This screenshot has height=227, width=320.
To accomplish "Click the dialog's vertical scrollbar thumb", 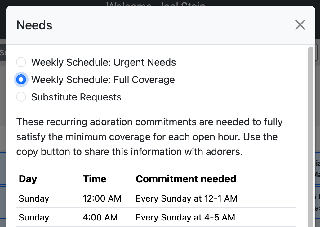I will click(310, 136).
